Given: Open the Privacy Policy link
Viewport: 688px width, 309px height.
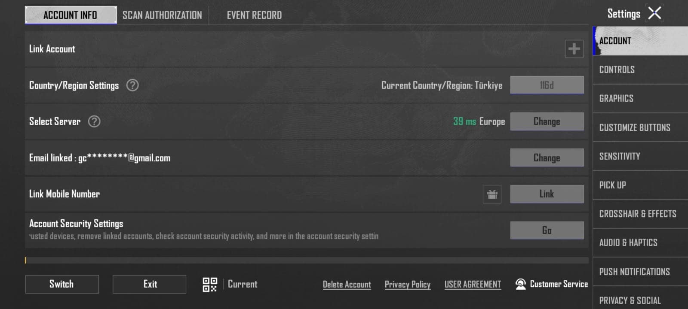Looking at the screenshot, I should (408, 285).
